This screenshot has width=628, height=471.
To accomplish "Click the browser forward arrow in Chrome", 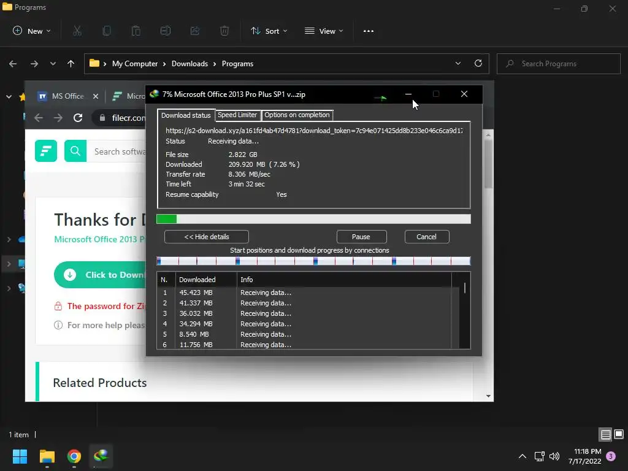I will coord(58,118).
